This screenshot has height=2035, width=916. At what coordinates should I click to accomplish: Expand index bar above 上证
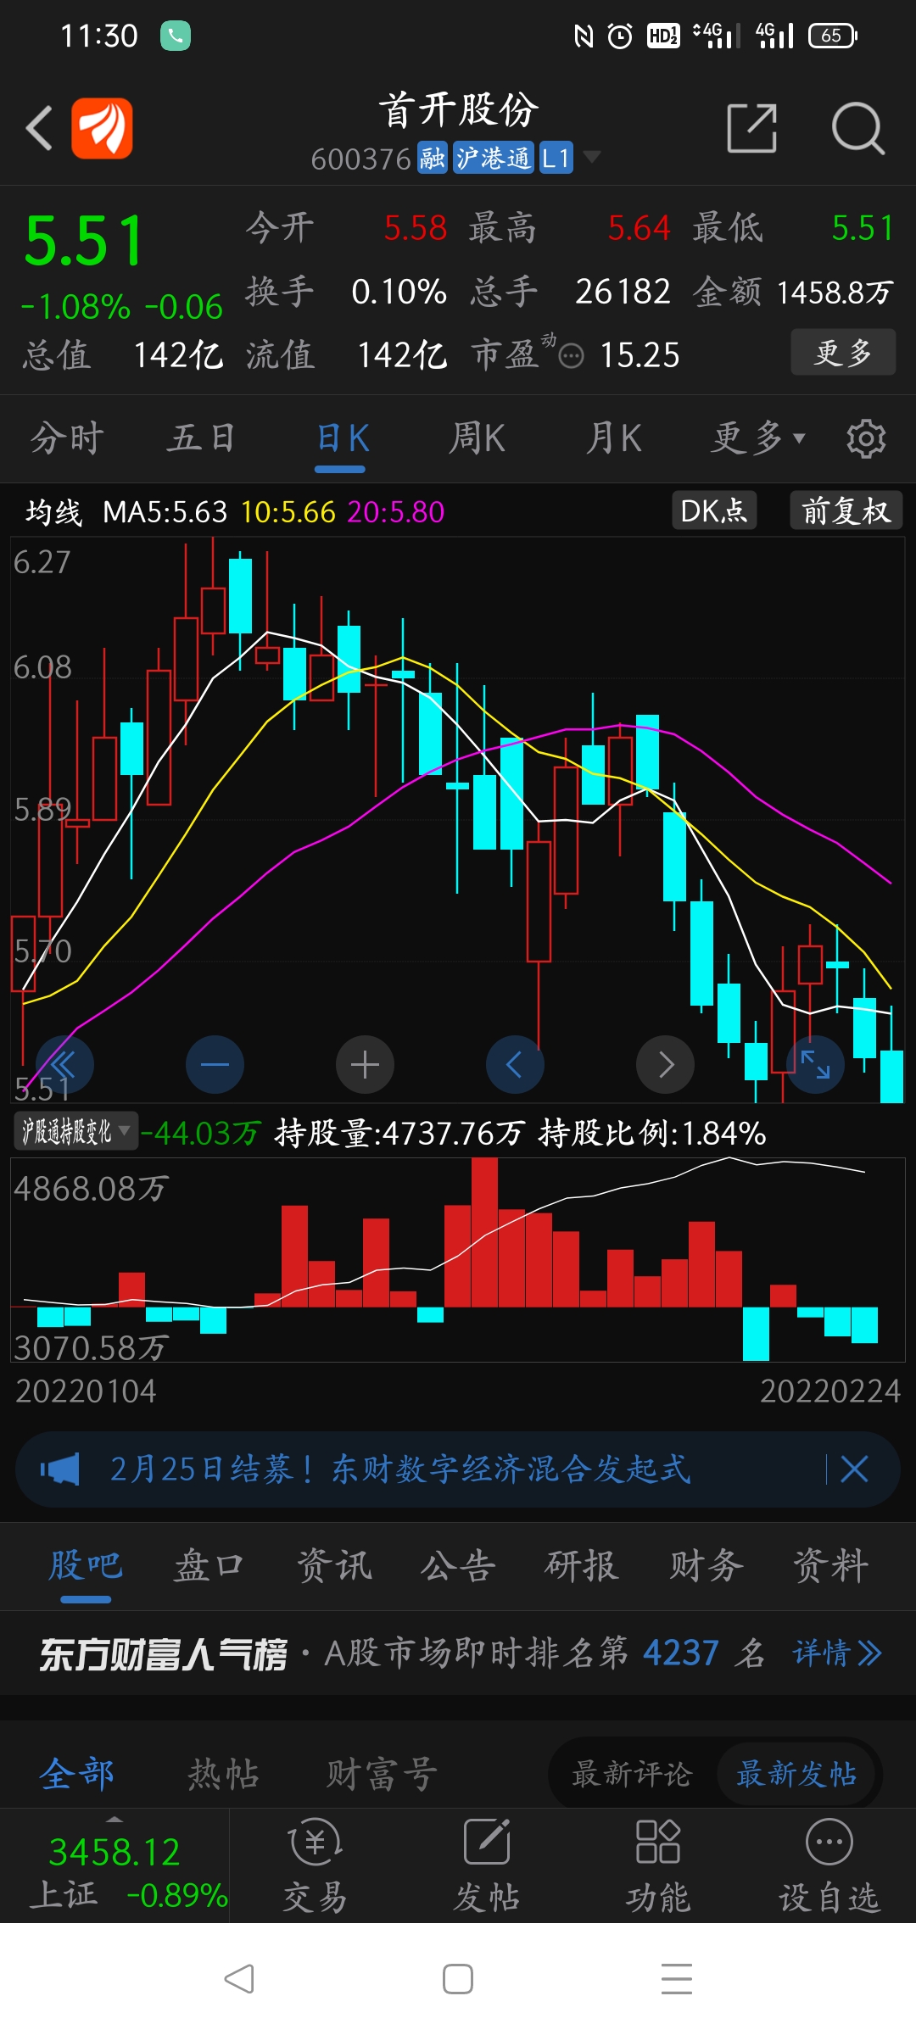click(x=114, y=1820)
